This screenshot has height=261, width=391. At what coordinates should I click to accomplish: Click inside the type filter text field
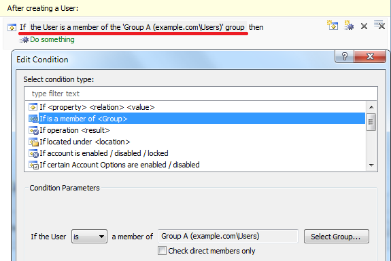click(x=201, y=94)
